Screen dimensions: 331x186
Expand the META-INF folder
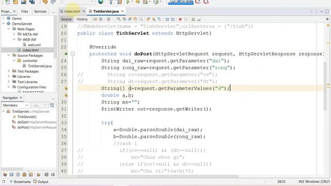point(14,34)
